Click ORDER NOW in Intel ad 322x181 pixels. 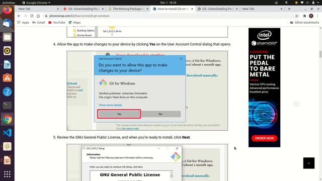(264, 138)
